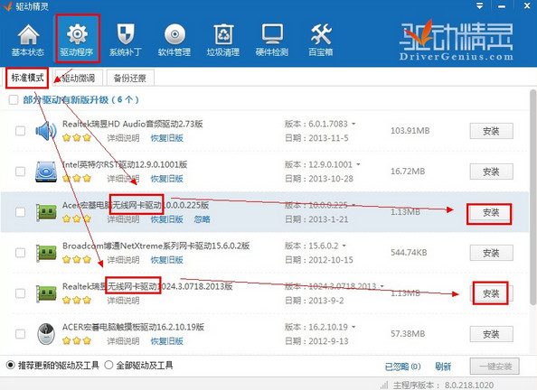Open the title bar dropdown menu icon
Image resolution: width=537 pixels, height=390 pixels.
click(x=479, y=5)
